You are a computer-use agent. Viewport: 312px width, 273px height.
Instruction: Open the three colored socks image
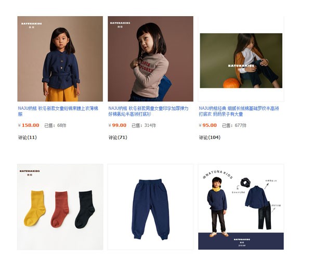[x=60, y=207]
